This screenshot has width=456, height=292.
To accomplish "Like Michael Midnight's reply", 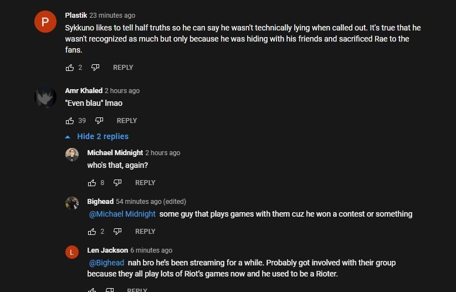I will (x=92, y=183).
